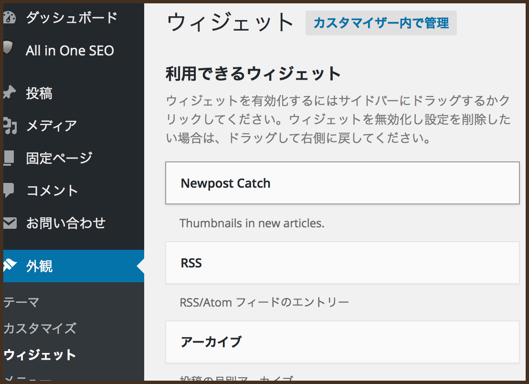The width and height of the screenshot is (529, 384).
Task: Expand the アーカイブ widget
Action: click(x=342, y=342)
